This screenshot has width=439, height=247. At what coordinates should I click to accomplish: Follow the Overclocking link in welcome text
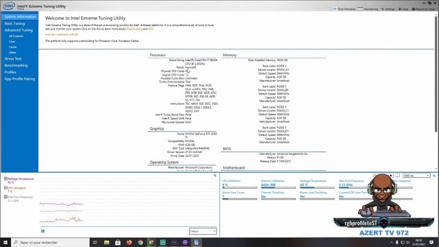click(134, 29)
